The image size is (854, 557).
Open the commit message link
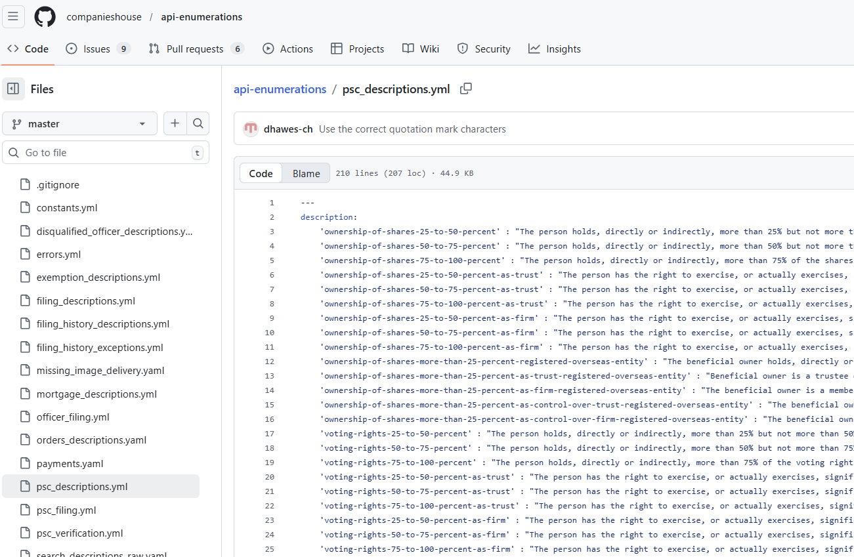[412, 129]
